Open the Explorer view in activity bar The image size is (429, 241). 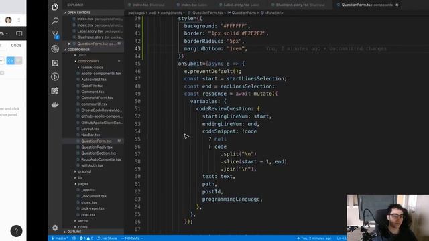click(x=55, y=7)
